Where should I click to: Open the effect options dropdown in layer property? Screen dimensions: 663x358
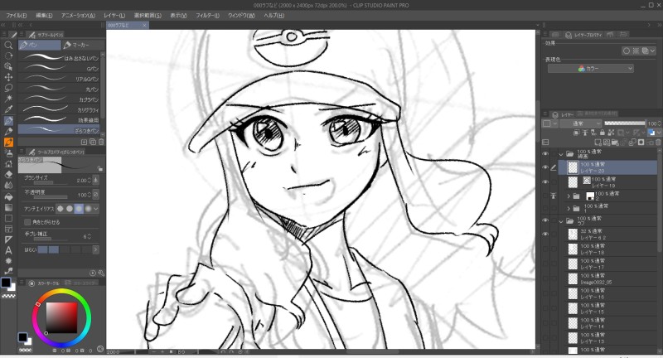[653, 51]
